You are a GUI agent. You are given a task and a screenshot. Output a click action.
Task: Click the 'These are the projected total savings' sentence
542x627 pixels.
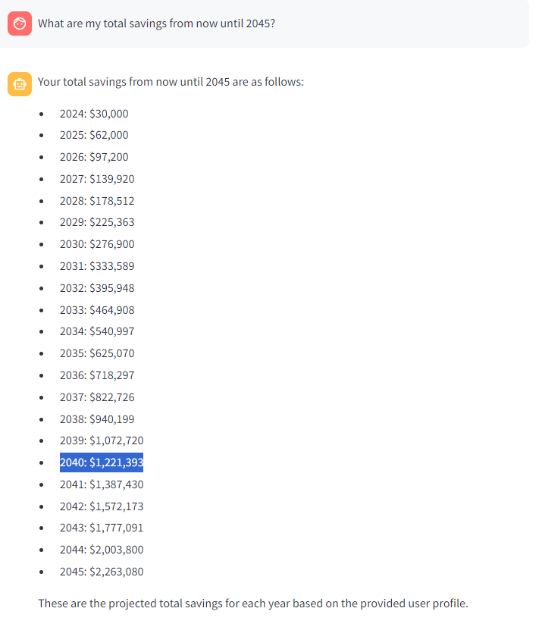253,603
